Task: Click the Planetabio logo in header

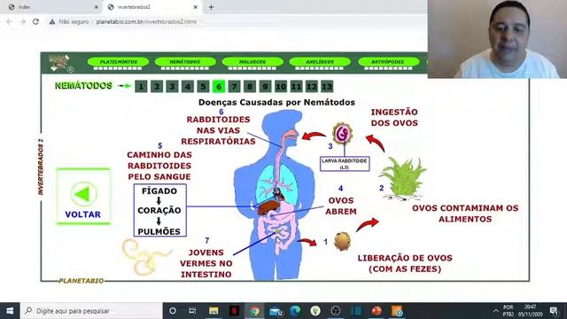Action: tap(60, 63)
